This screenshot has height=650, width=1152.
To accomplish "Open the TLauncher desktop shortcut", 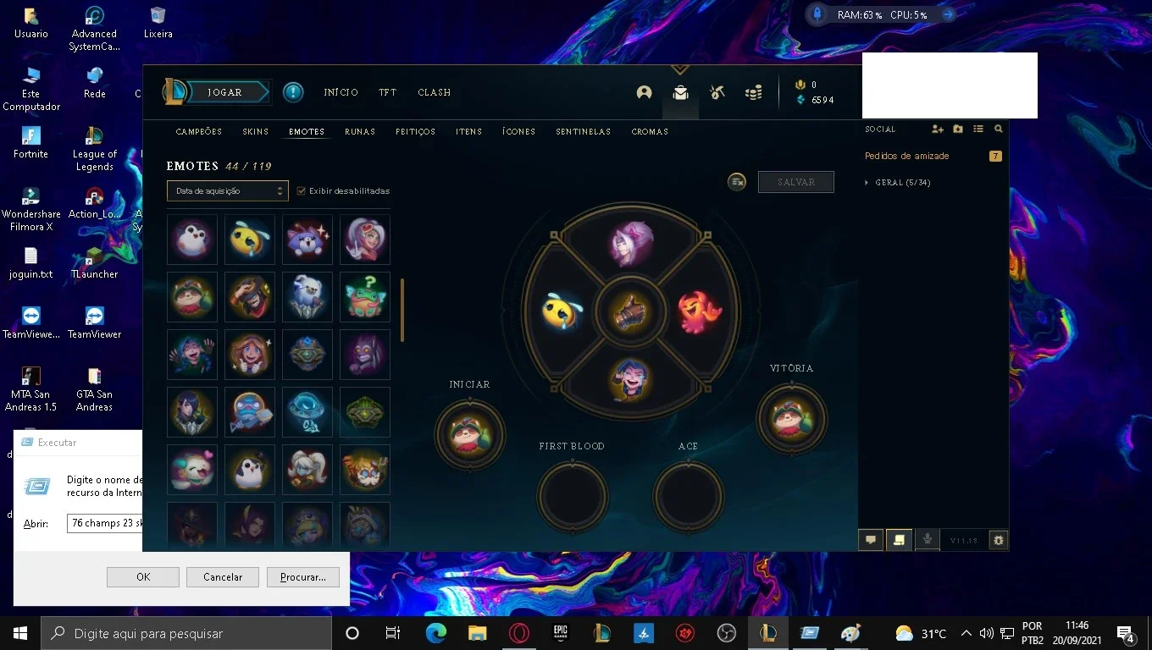I will [x=94, y=262].
